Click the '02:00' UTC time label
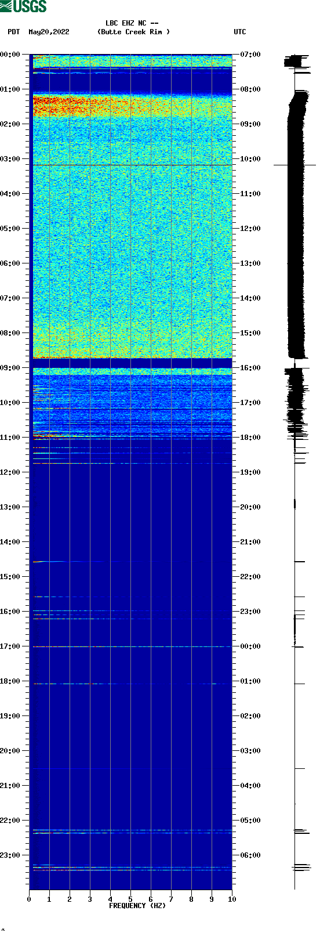320x936 pixels. tap(250, 716)
